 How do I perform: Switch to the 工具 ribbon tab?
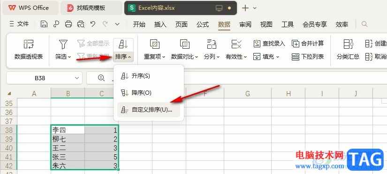click(288, 24)
